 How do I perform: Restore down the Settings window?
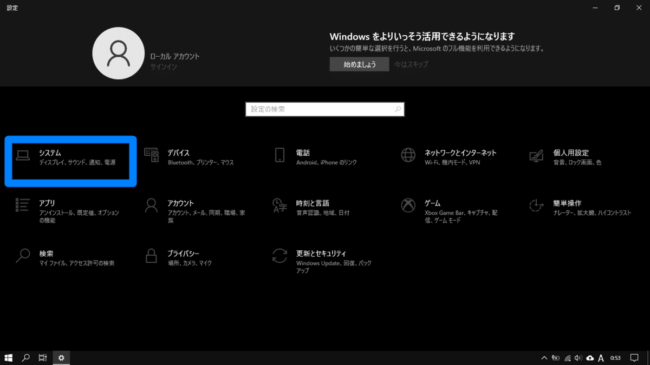tap(617, 8)
